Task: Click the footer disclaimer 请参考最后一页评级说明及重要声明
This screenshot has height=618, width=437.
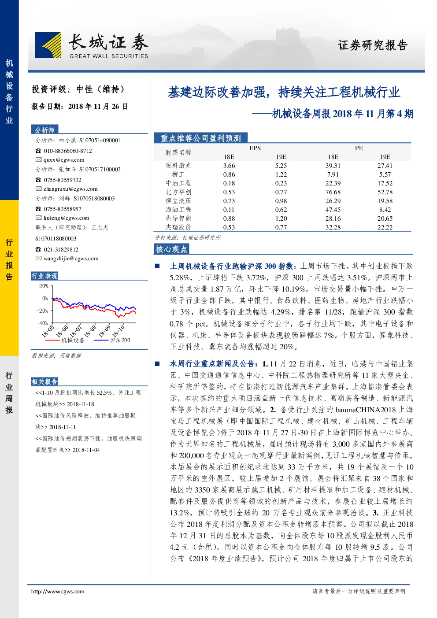Action: point(359,591)
